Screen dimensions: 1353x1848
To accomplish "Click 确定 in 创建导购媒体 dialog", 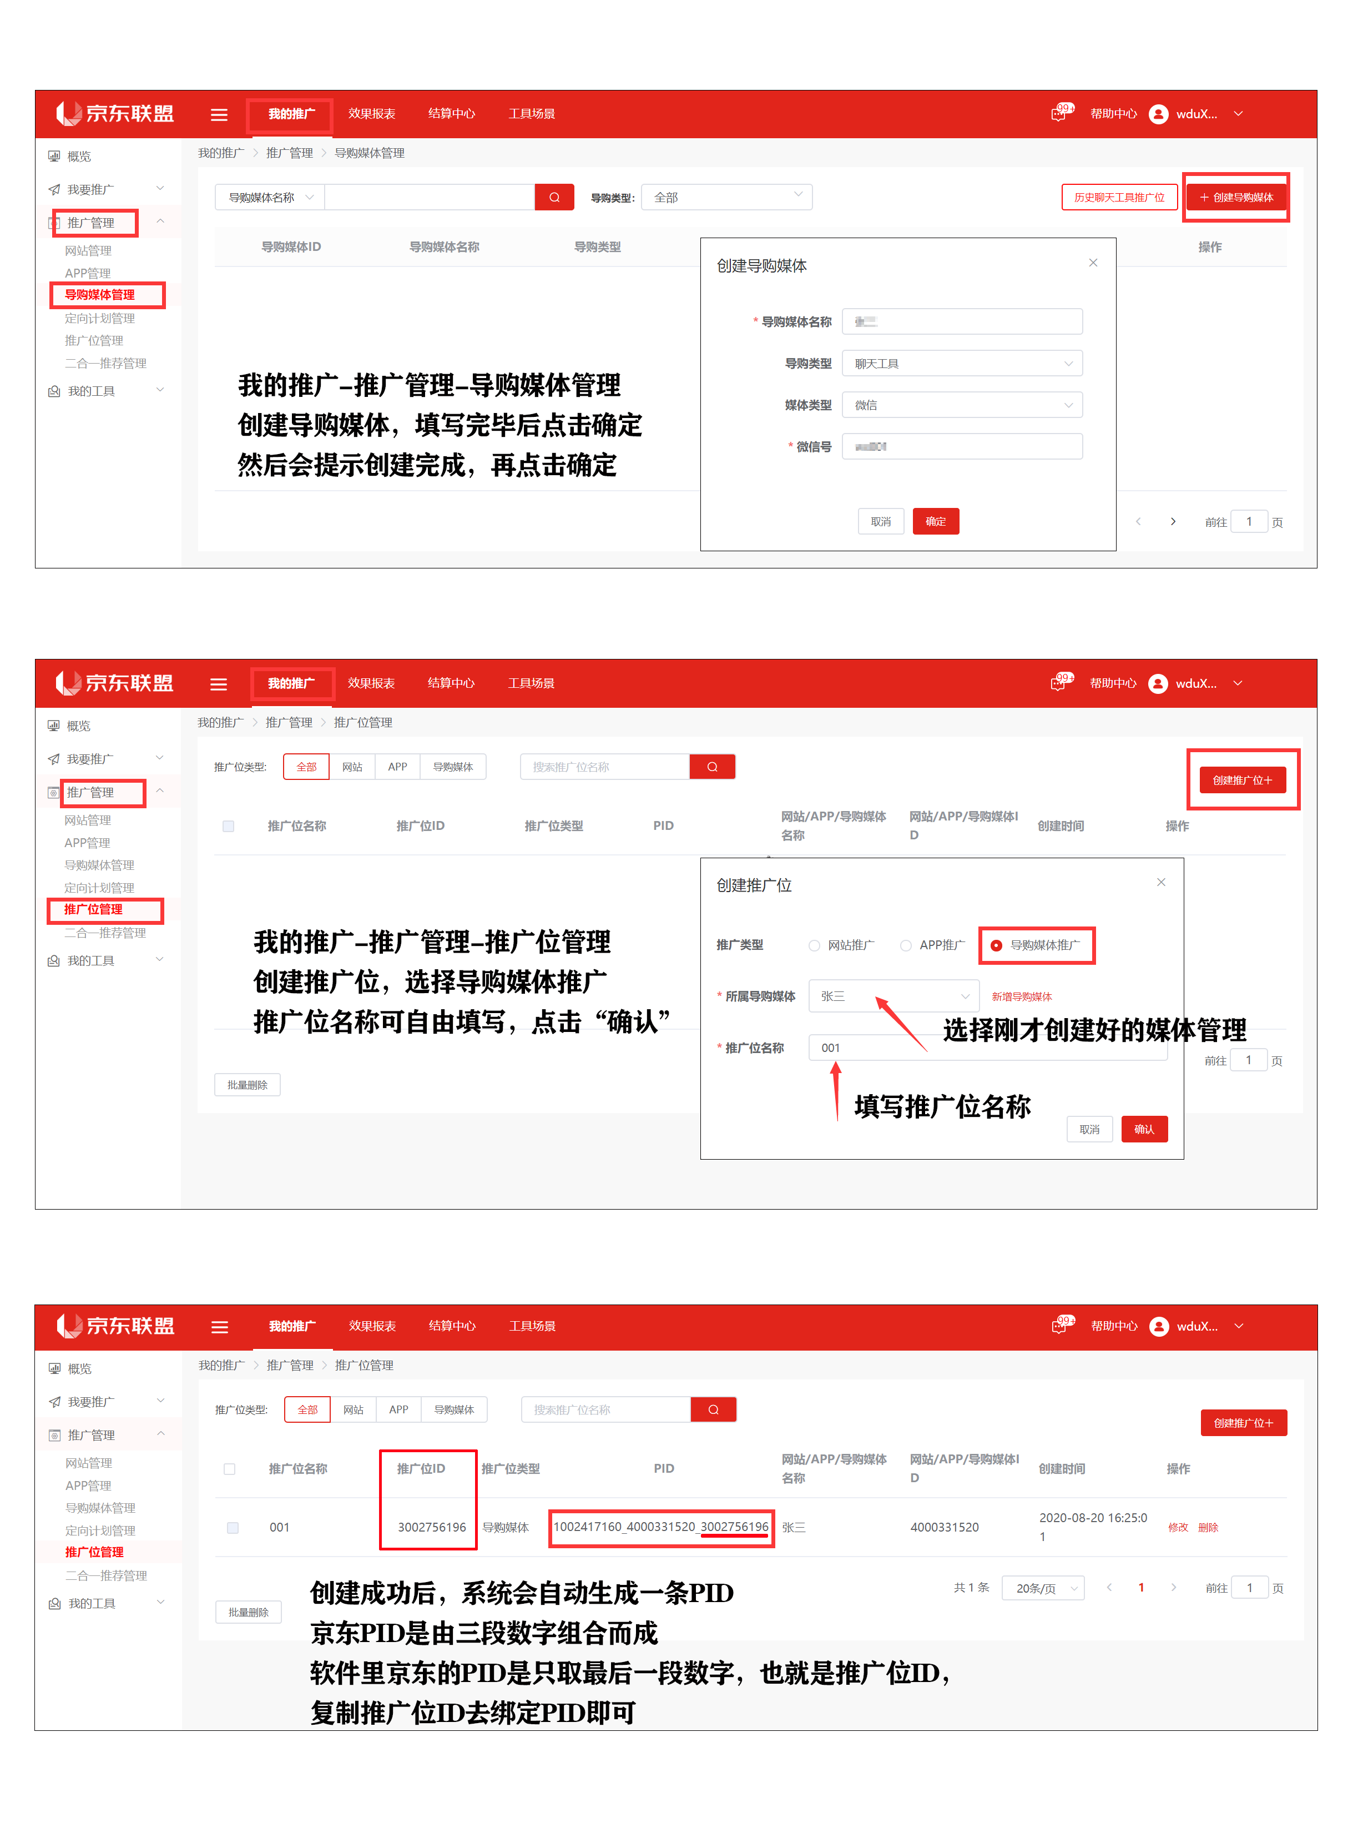I will pos(936,522).
